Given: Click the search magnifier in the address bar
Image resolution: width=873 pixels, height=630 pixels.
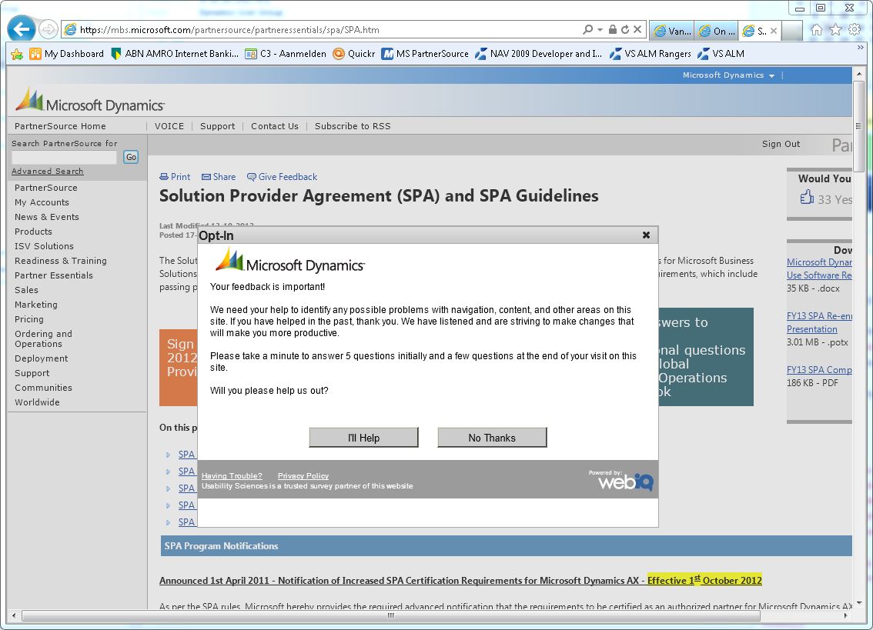Looking at the screenshot, I should 587,29.
